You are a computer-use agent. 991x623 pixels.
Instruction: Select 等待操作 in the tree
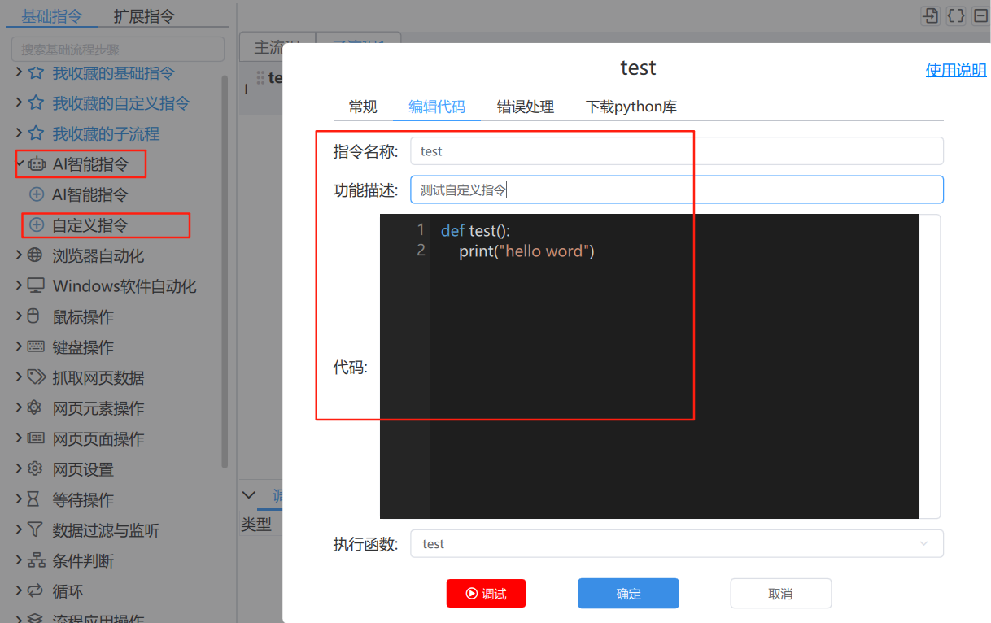(83, 499)
